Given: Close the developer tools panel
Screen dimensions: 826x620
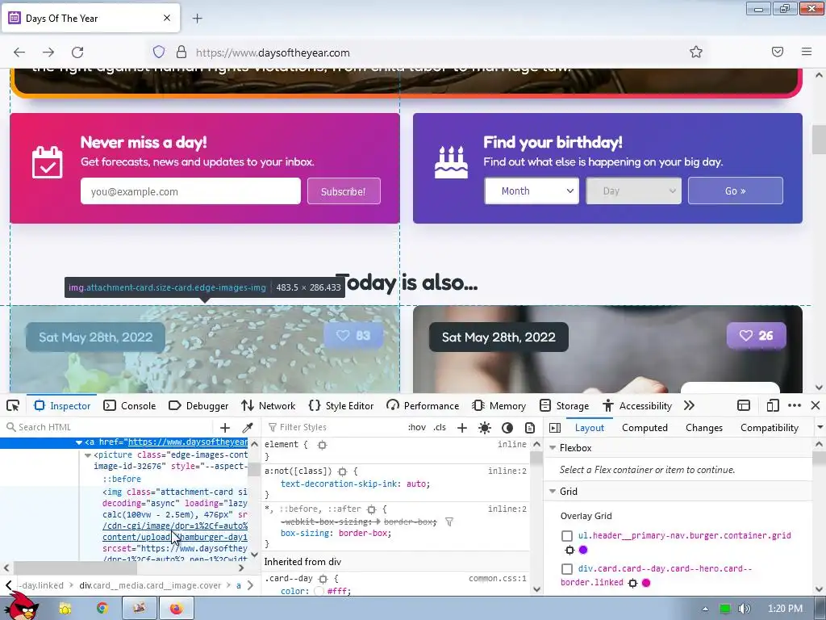Looking at the screenshot, I should coord(816,405).
